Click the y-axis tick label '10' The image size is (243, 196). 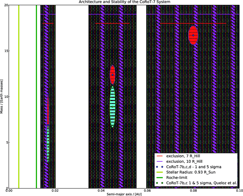[x=6, y=97]
